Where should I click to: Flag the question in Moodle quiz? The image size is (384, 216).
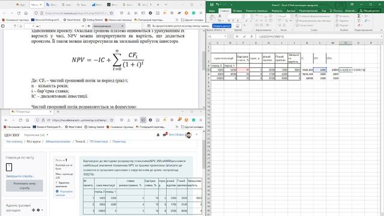62,184
